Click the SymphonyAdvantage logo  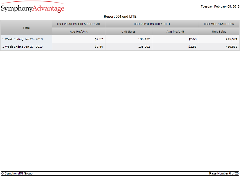(33, 7)
